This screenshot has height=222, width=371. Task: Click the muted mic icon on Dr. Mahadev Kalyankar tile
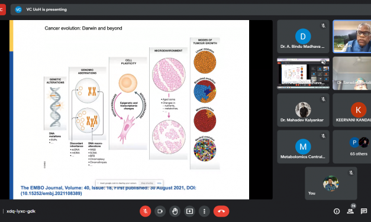(x=323, y=99)
